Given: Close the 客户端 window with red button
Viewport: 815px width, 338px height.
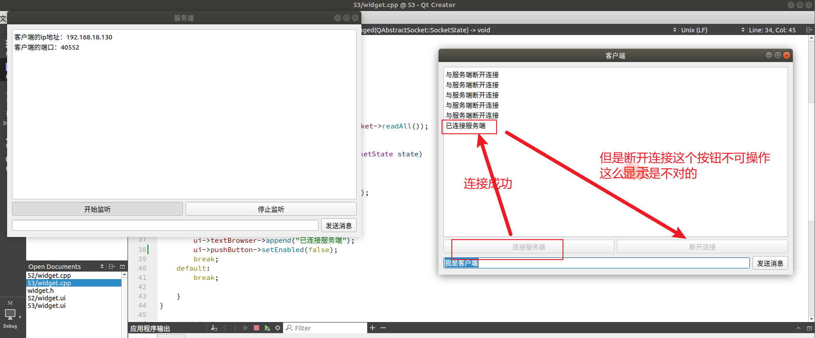Looking at the screenshot, I should [x=787, y=55].
